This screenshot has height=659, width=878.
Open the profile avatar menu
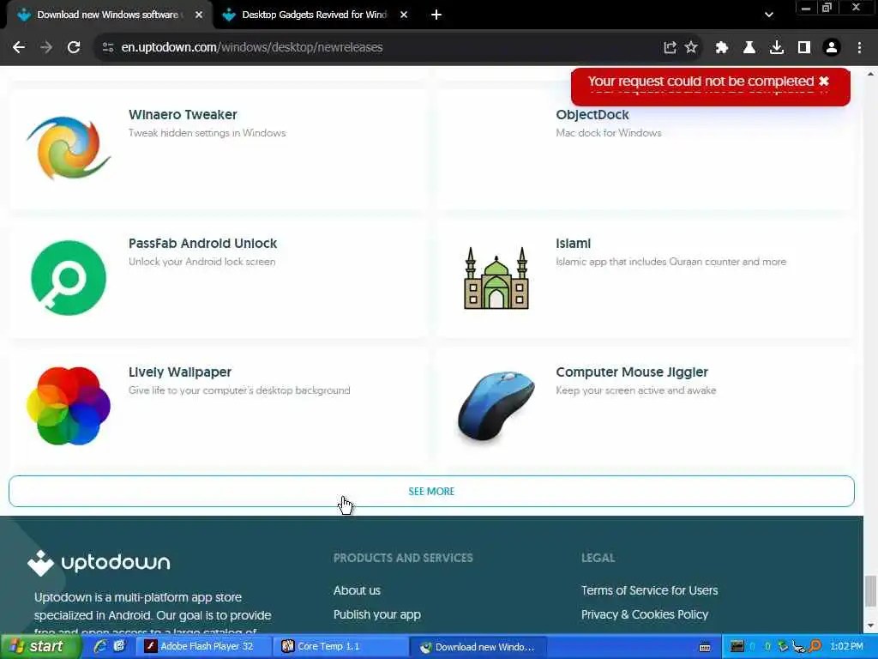coord(832,48)
